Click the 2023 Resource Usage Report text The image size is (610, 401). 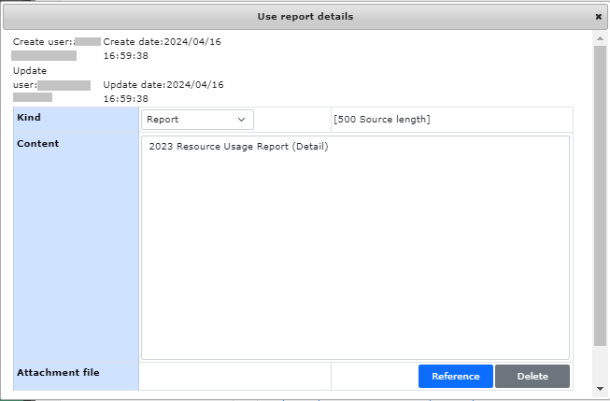[x=238, y=147]
